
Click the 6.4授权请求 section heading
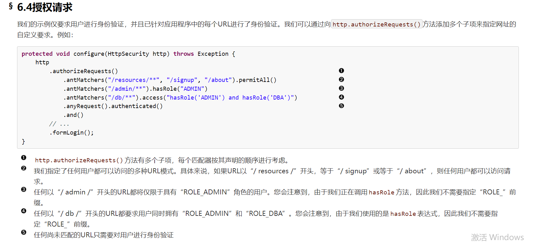45,7
